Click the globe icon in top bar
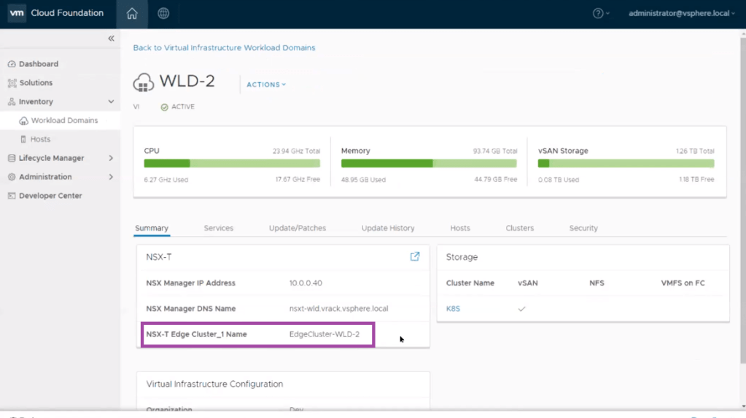Screen dimensions: 746x418 (x=163, y=14)
